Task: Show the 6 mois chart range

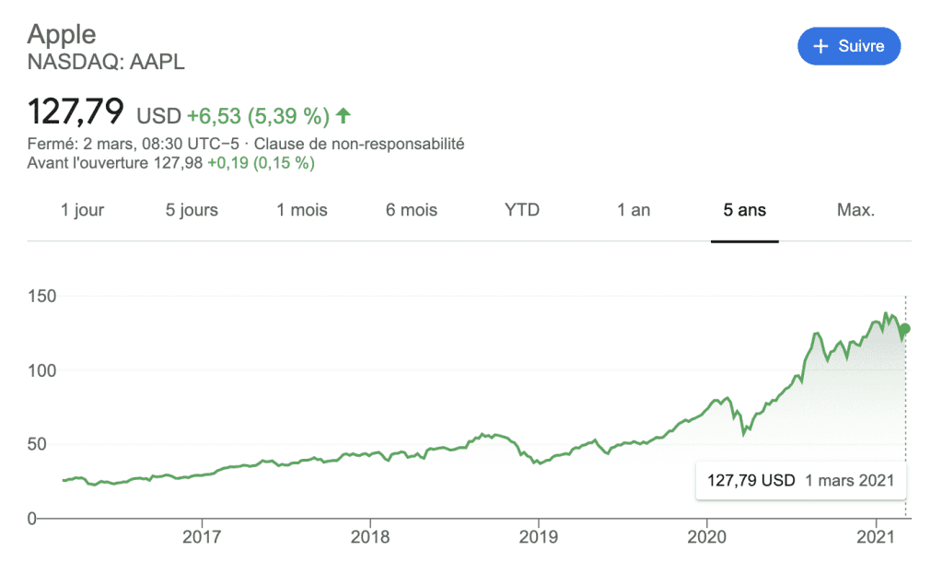Action: click(412, 210)
